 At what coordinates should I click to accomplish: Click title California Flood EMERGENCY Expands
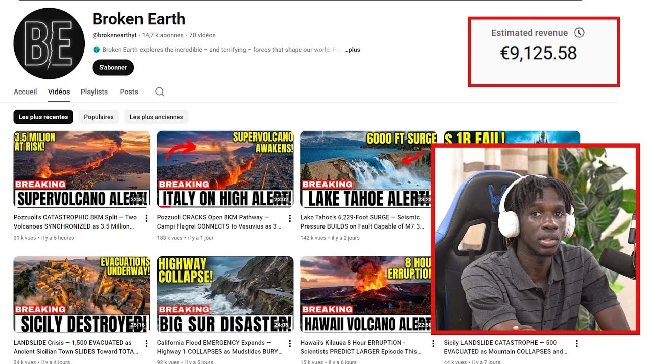pyautogui.click(x=219, y=347)
